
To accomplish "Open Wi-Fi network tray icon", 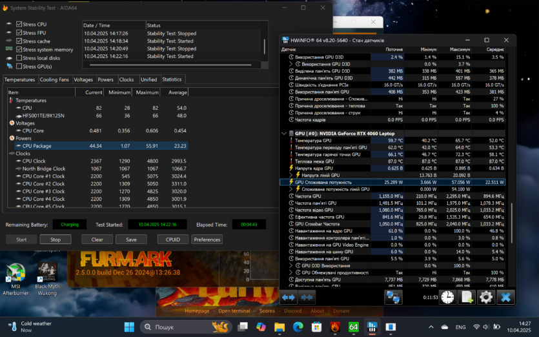I will tap(476, 327).
